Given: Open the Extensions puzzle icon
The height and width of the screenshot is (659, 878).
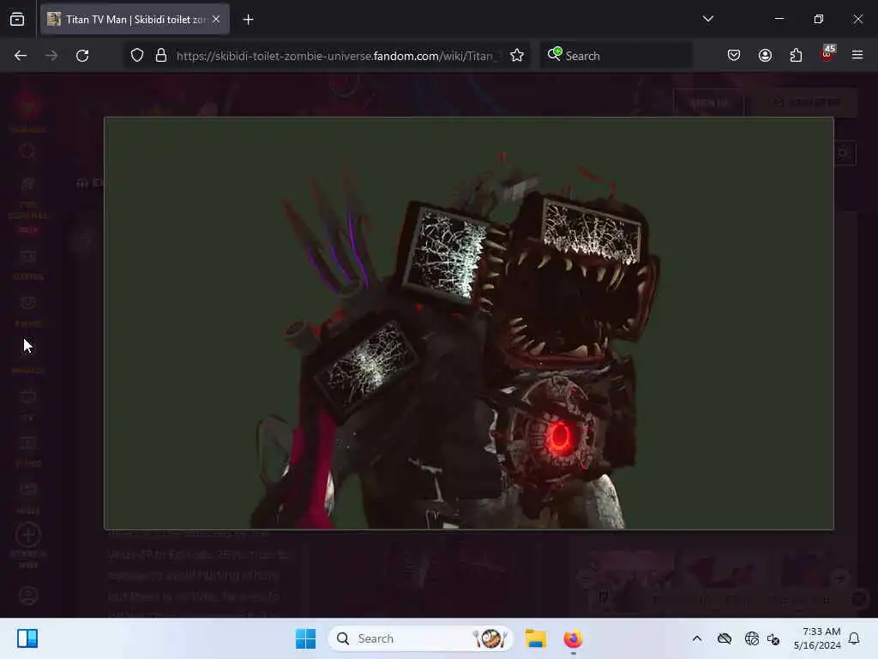Looking at the screenshot, I should click(796, 56).
